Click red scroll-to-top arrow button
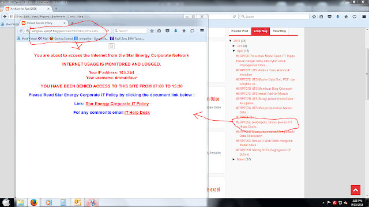369x207 pixels. 356,190
